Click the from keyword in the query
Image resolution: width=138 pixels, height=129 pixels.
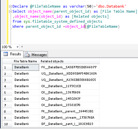[17, 21]
